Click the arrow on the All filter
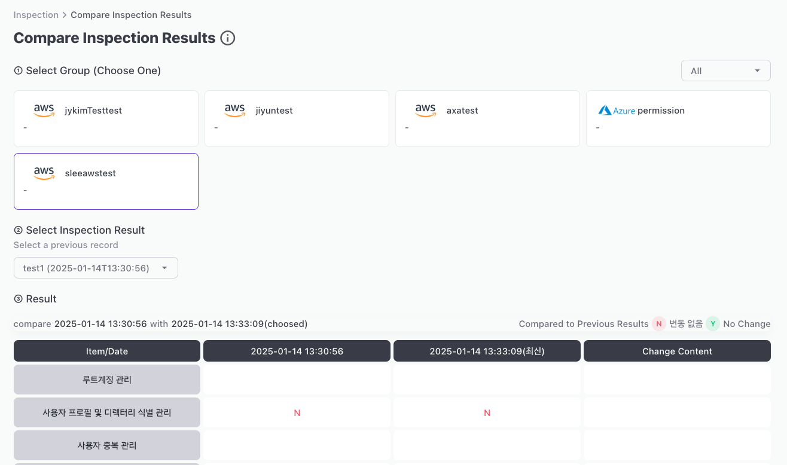Image resolution: width=787 pixels, height=465 pixels. [757, 71]
